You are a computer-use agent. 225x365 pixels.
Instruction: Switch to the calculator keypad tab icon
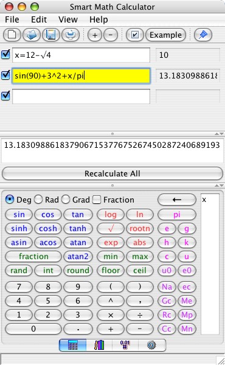click(72, 345)
